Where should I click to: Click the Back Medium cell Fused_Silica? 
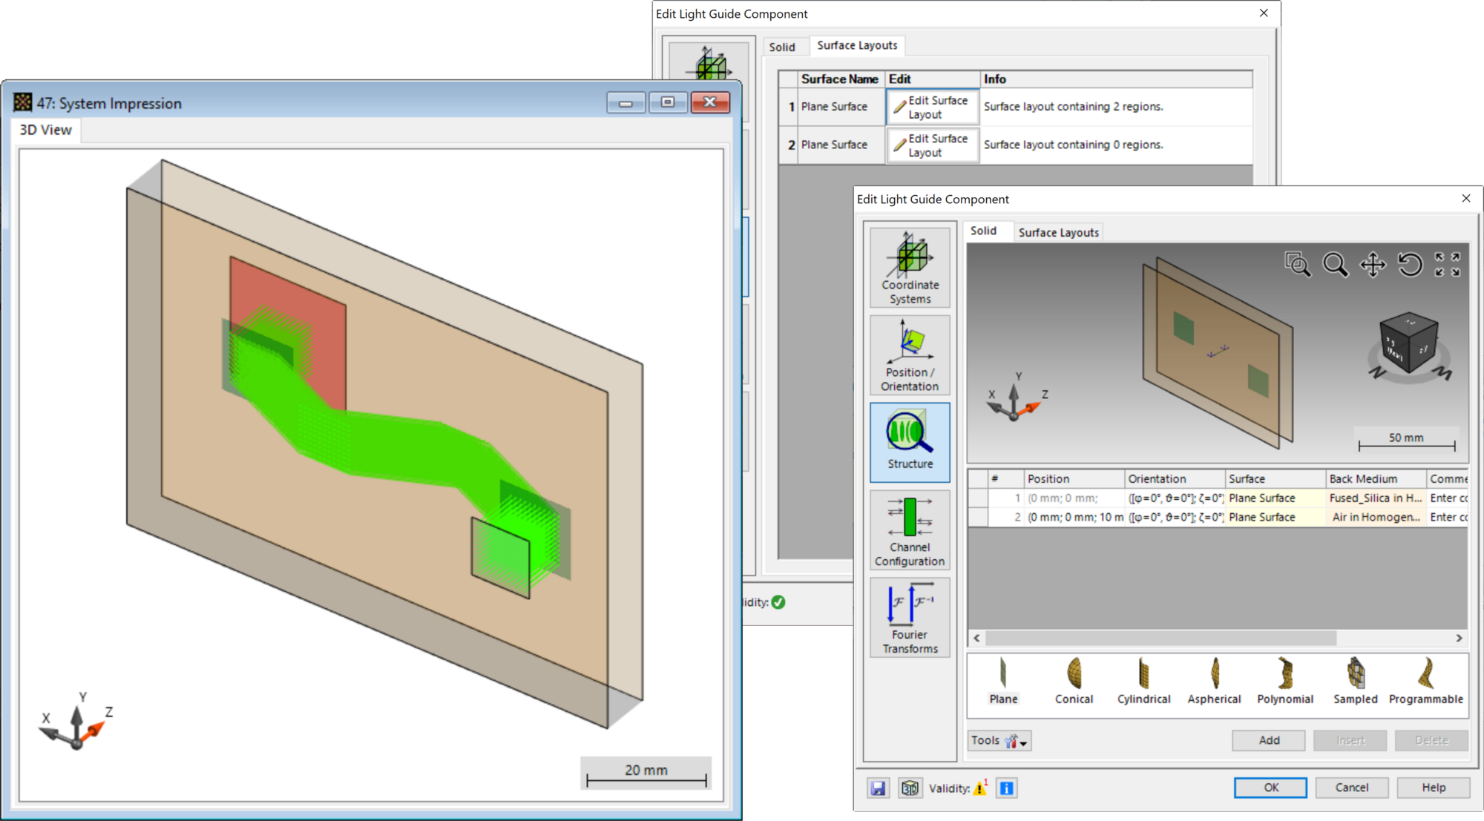pos(1375,498)
